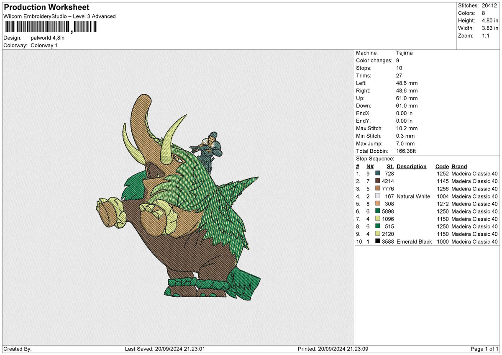Click the Created By label in footer
The image size is (502, 355).
tap(17, 349)
